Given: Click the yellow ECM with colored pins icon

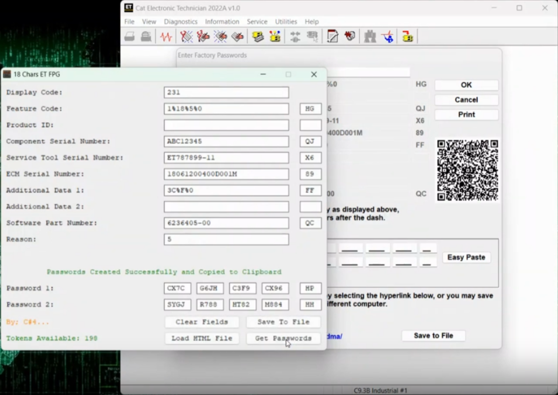Looking at the screenshot, I should (275, 37).
